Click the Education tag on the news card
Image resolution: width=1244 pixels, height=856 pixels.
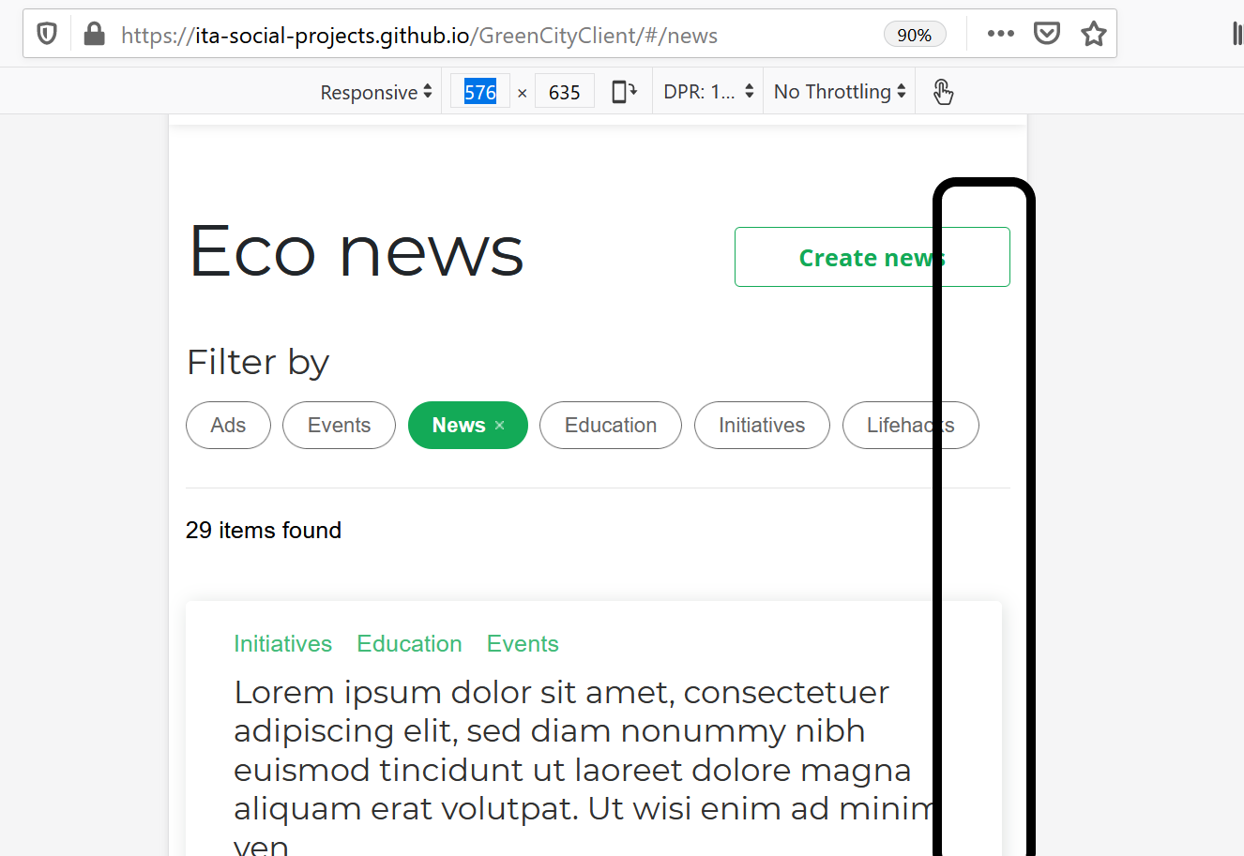409,644
